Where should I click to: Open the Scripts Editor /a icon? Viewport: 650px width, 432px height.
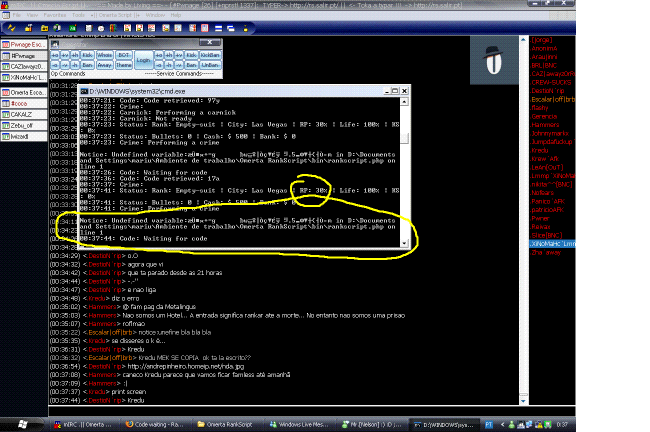[x=73, y=28]
